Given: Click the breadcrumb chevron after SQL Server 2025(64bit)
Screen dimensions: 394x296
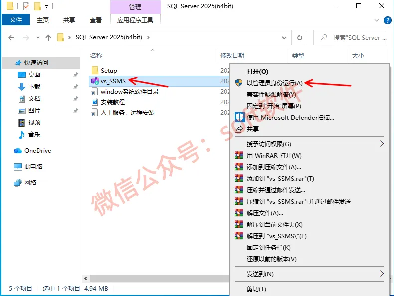Looking at the screenshot, I should [x=148, y=38].
